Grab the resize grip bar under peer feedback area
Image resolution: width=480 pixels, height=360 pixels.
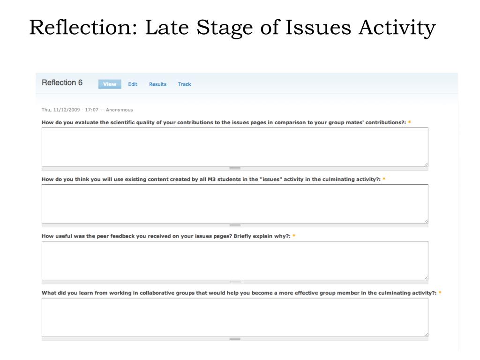point(235,282)
